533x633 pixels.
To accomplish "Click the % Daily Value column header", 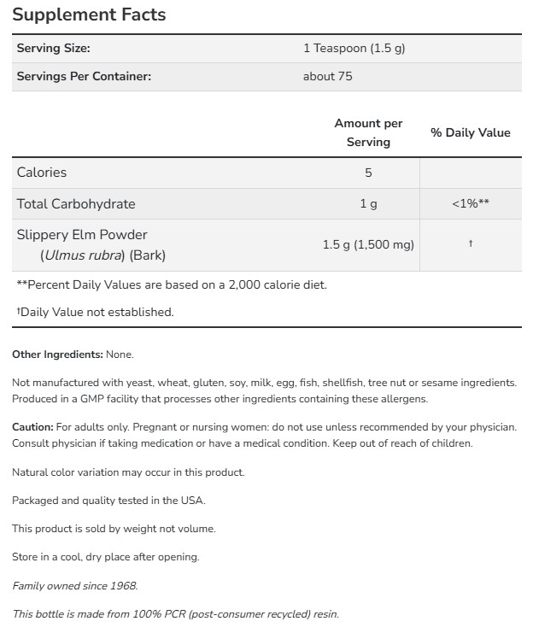I will click(470, 132).
